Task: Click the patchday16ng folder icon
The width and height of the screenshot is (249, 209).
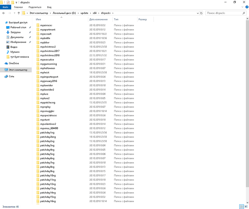Action: (38, 201)
